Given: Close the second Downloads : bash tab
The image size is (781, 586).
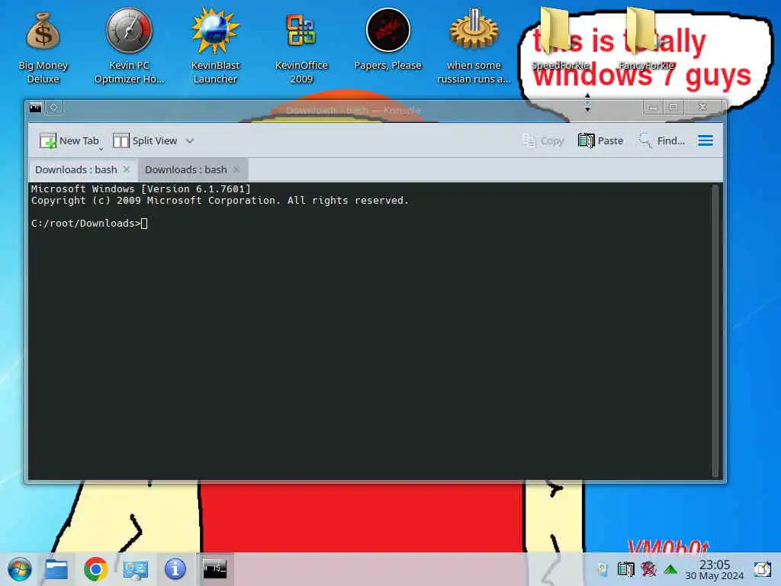Looking at the screenshot, I should (236, 169).
